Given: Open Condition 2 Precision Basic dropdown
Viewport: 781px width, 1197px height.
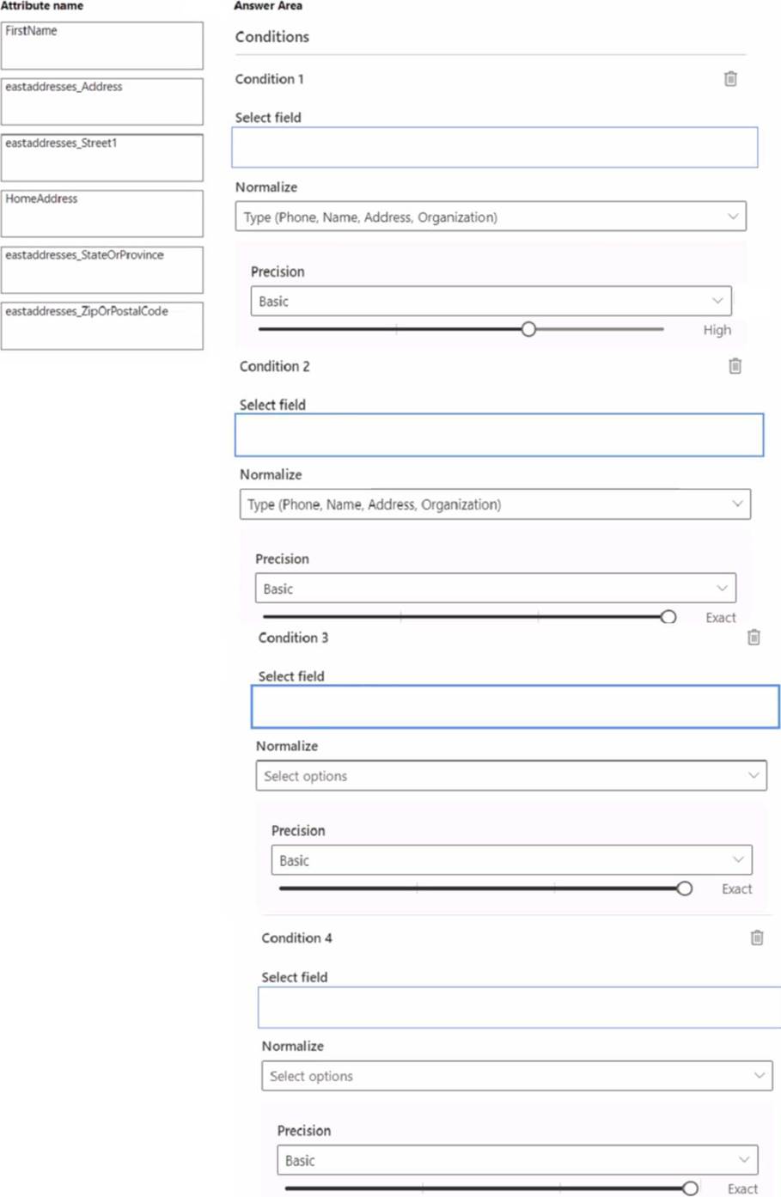Looking at the screenshot, I should point(496,589).
